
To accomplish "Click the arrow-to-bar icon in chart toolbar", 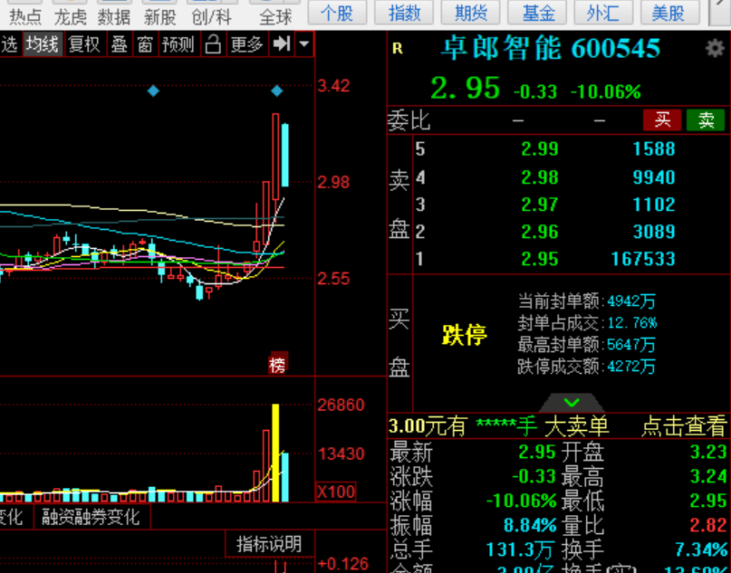I will click(x=282, y=44).
